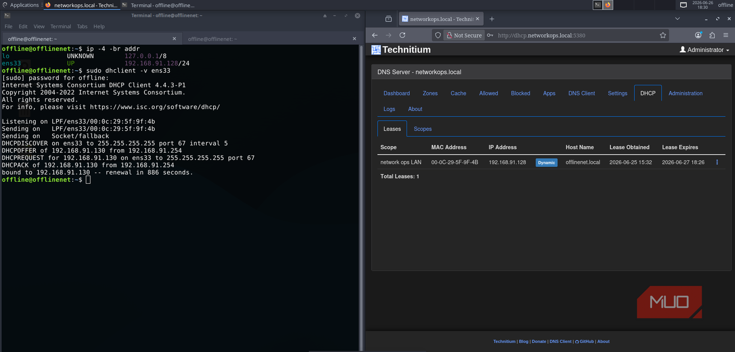Open a new Firefox tab

click(492, 19)
